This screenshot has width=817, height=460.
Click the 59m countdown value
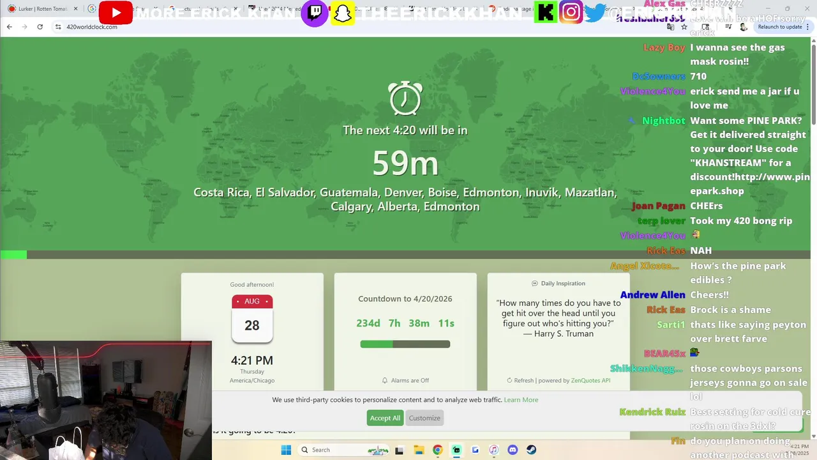[405, 164]
